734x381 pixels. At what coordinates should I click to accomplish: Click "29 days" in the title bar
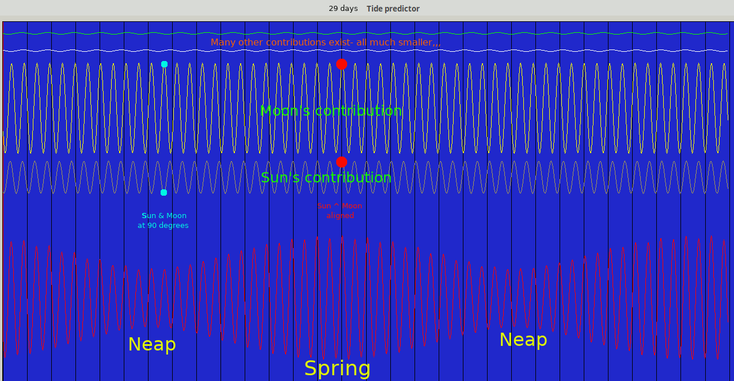tap(343, 9)
